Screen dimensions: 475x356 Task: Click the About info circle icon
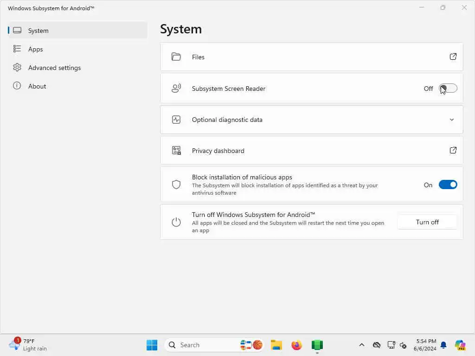[17, 86]
